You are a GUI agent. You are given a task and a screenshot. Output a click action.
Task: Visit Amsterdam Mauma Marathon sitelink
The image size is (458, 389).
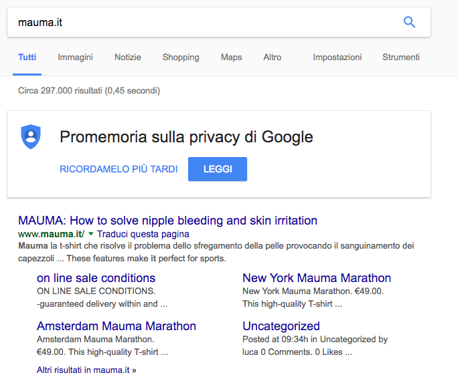click(x=117, y=326)
